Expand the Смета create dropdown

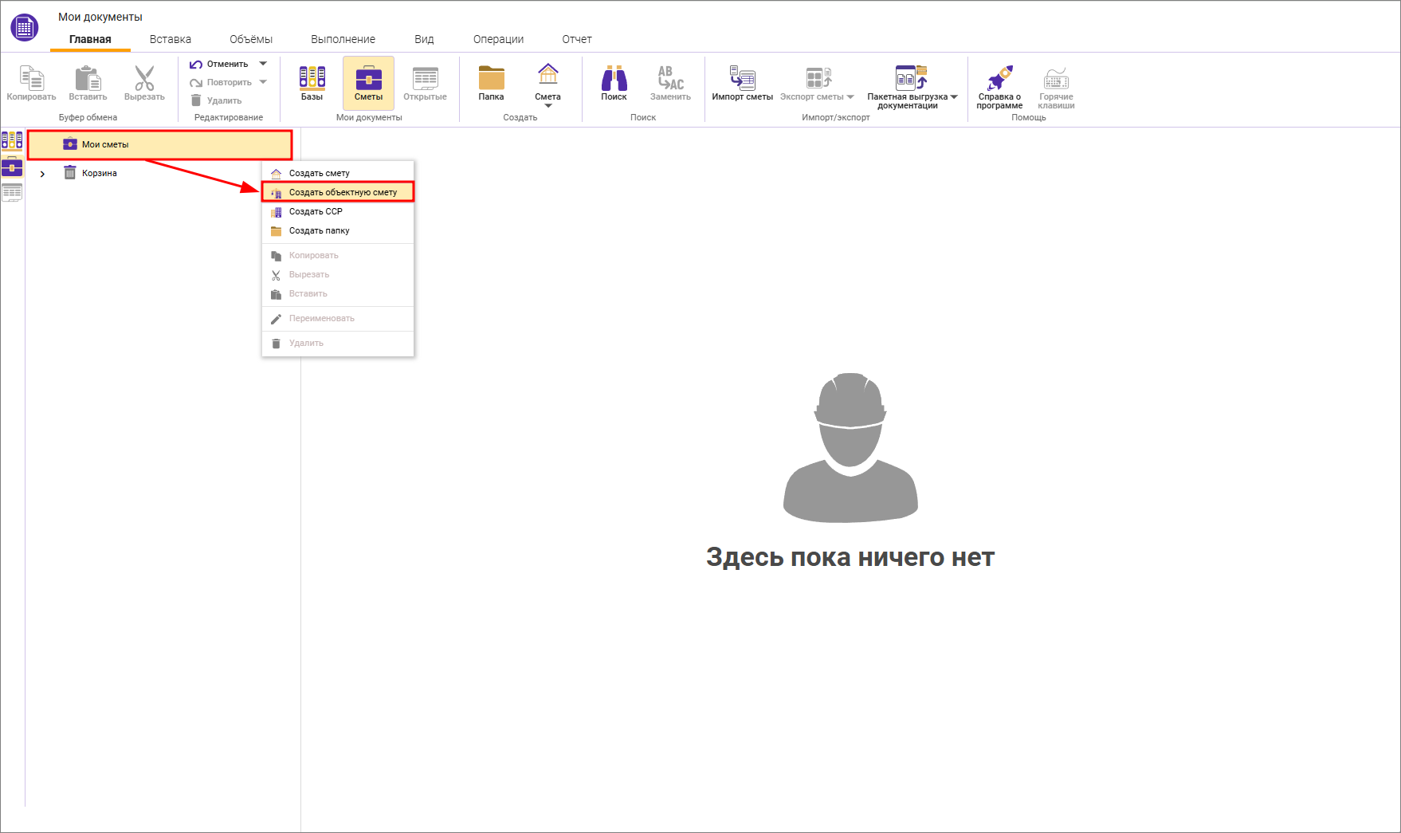pyautogui.click(x=547, y=104)
